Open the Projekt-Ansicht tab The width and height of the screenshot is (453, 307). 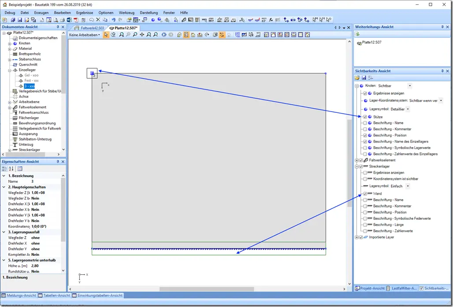(x=370, y=288)
